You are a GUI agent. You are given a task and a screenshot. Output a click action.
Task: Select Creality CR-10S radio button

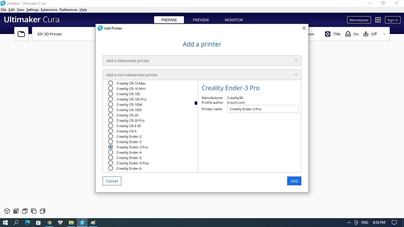(x=111, y=94)
